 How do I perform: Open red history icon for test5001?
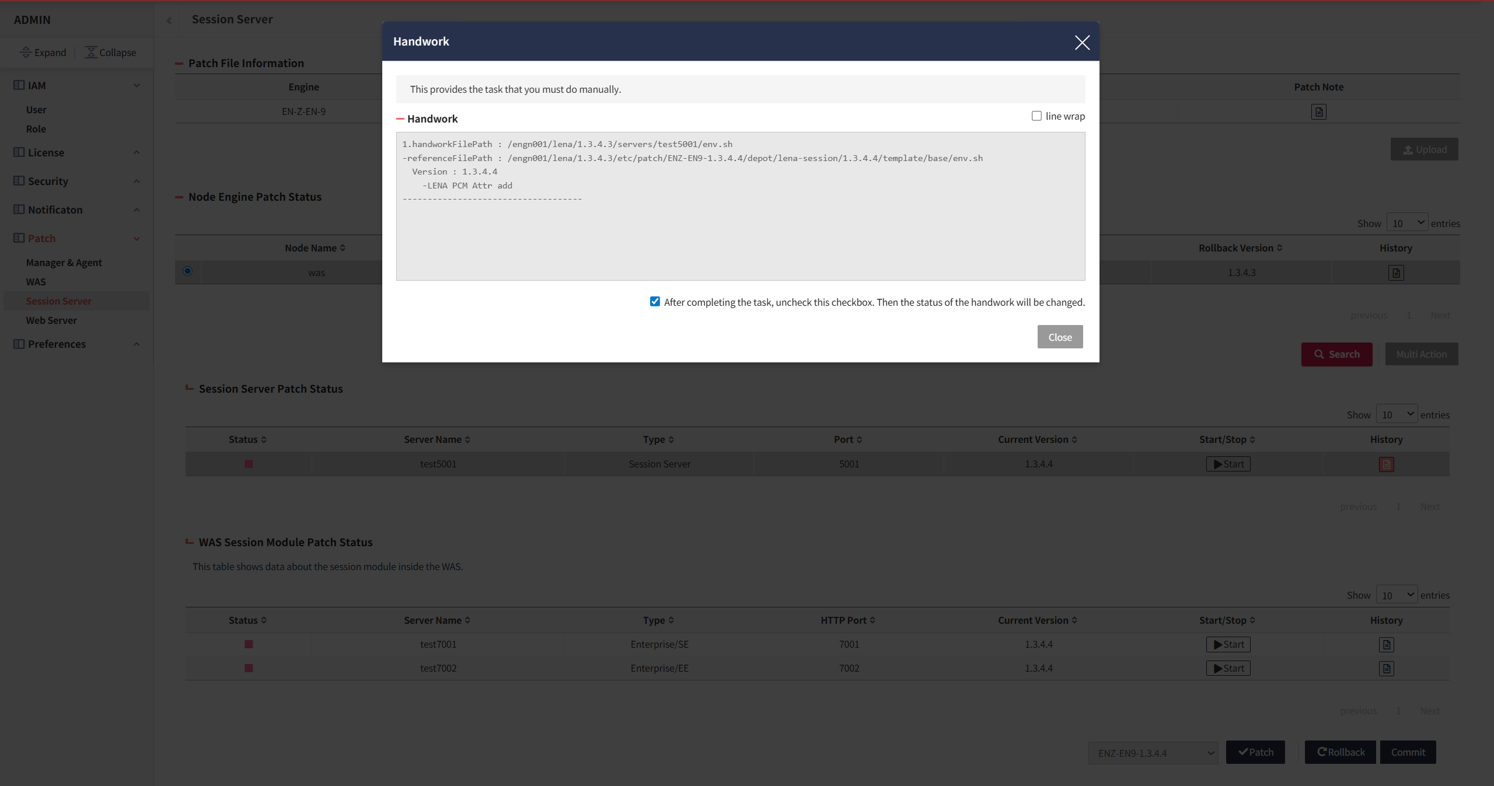[x=1387, y=464]
